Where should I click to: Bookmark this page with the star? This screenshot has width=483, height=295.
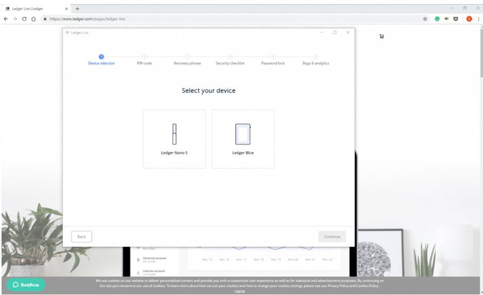pos(425,19)
